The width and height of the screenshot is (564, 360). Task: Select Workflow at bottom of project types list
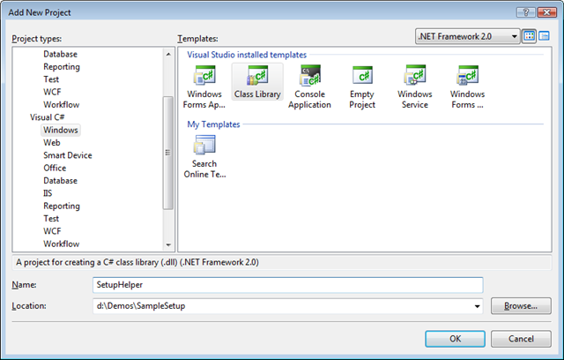pos(61,244)
